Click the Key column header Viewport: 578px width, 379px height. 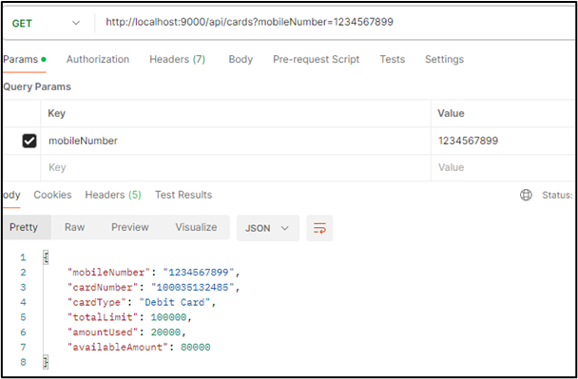[57, 113]
